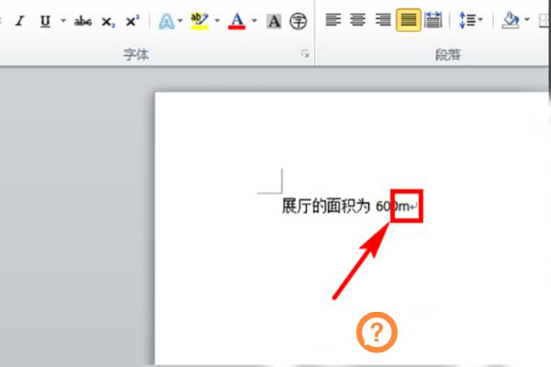Open line spacing options
Viewport: 551px width, 367px height.
point(467,20)
